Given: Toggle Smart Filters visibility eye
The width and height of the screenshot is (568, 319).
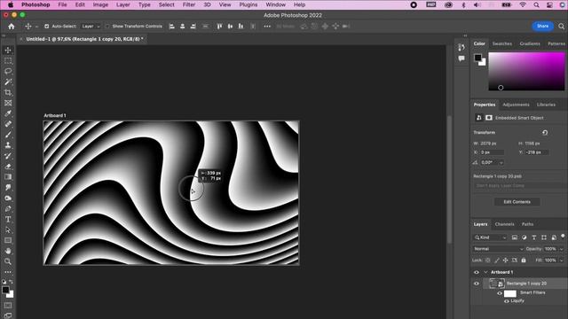Looking at the screenshot, I should (x=500, y=293).
